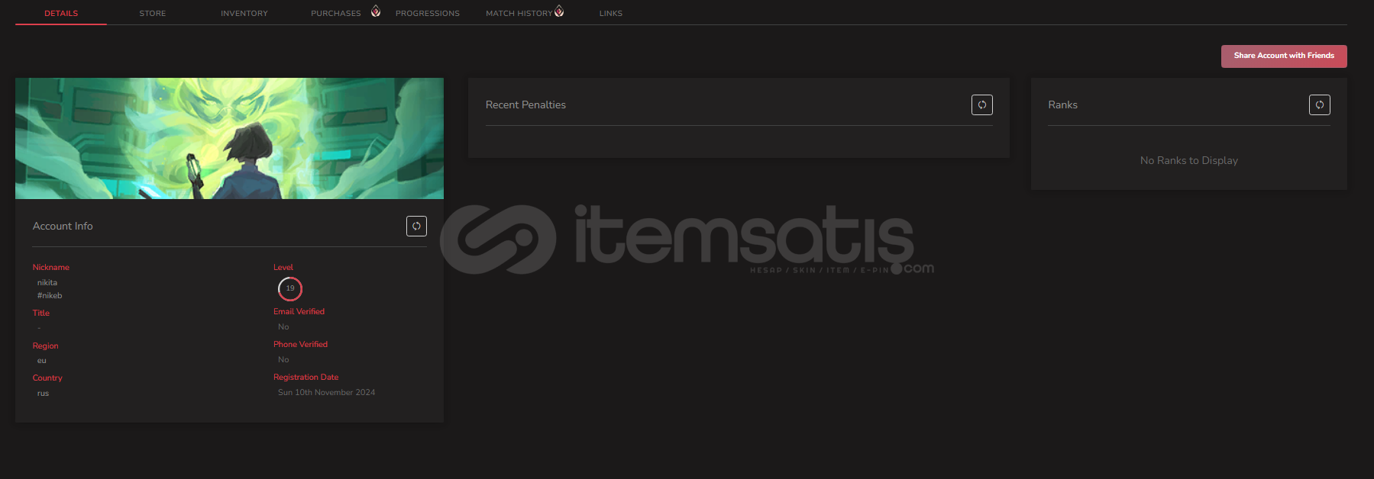Click the account banner artwork

[229, 138]
